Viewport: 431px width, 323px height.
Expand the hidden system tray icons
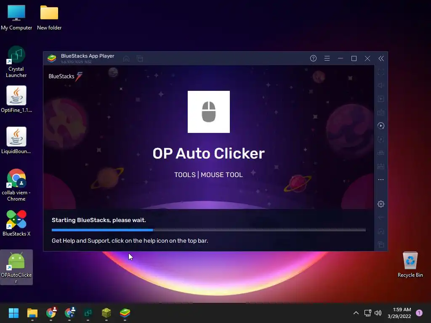356,313
